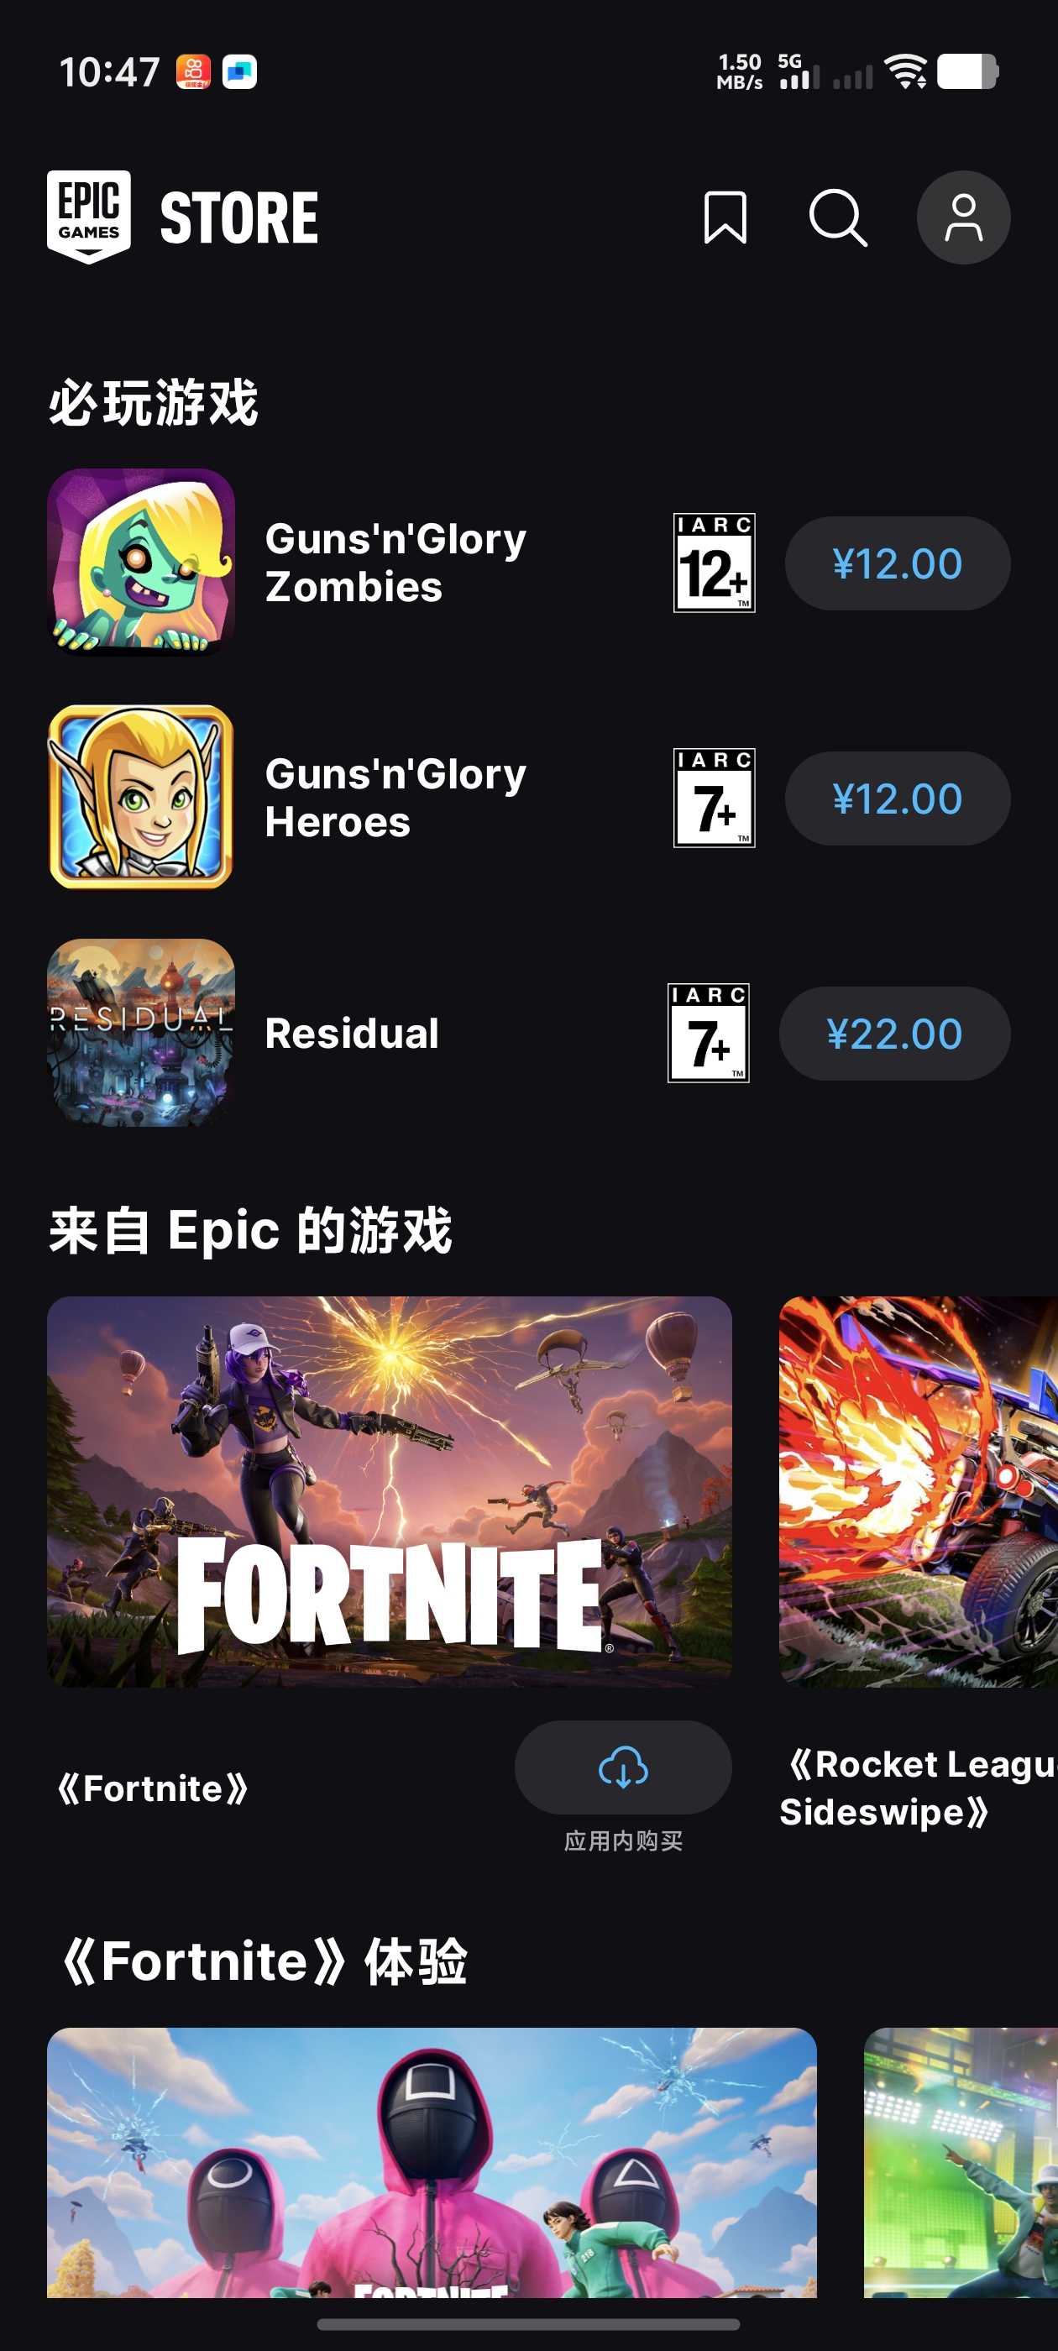
Task: Open the bookmark wishlist icon
Action: (725, 217)
